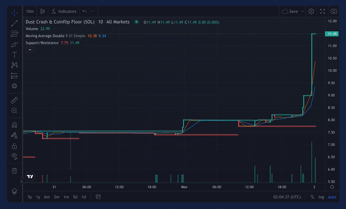Enter fullscreen mode
346x209 pixels.
(x=323, y=12)
